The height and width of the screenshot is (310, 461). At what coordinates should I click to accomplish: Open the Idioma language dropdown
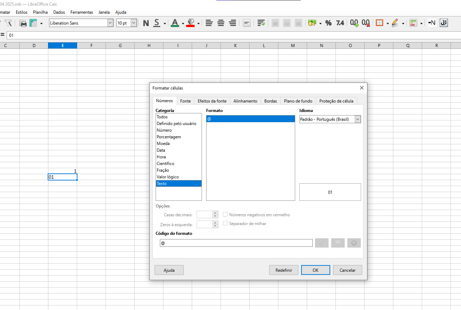(x=358, y=119)
